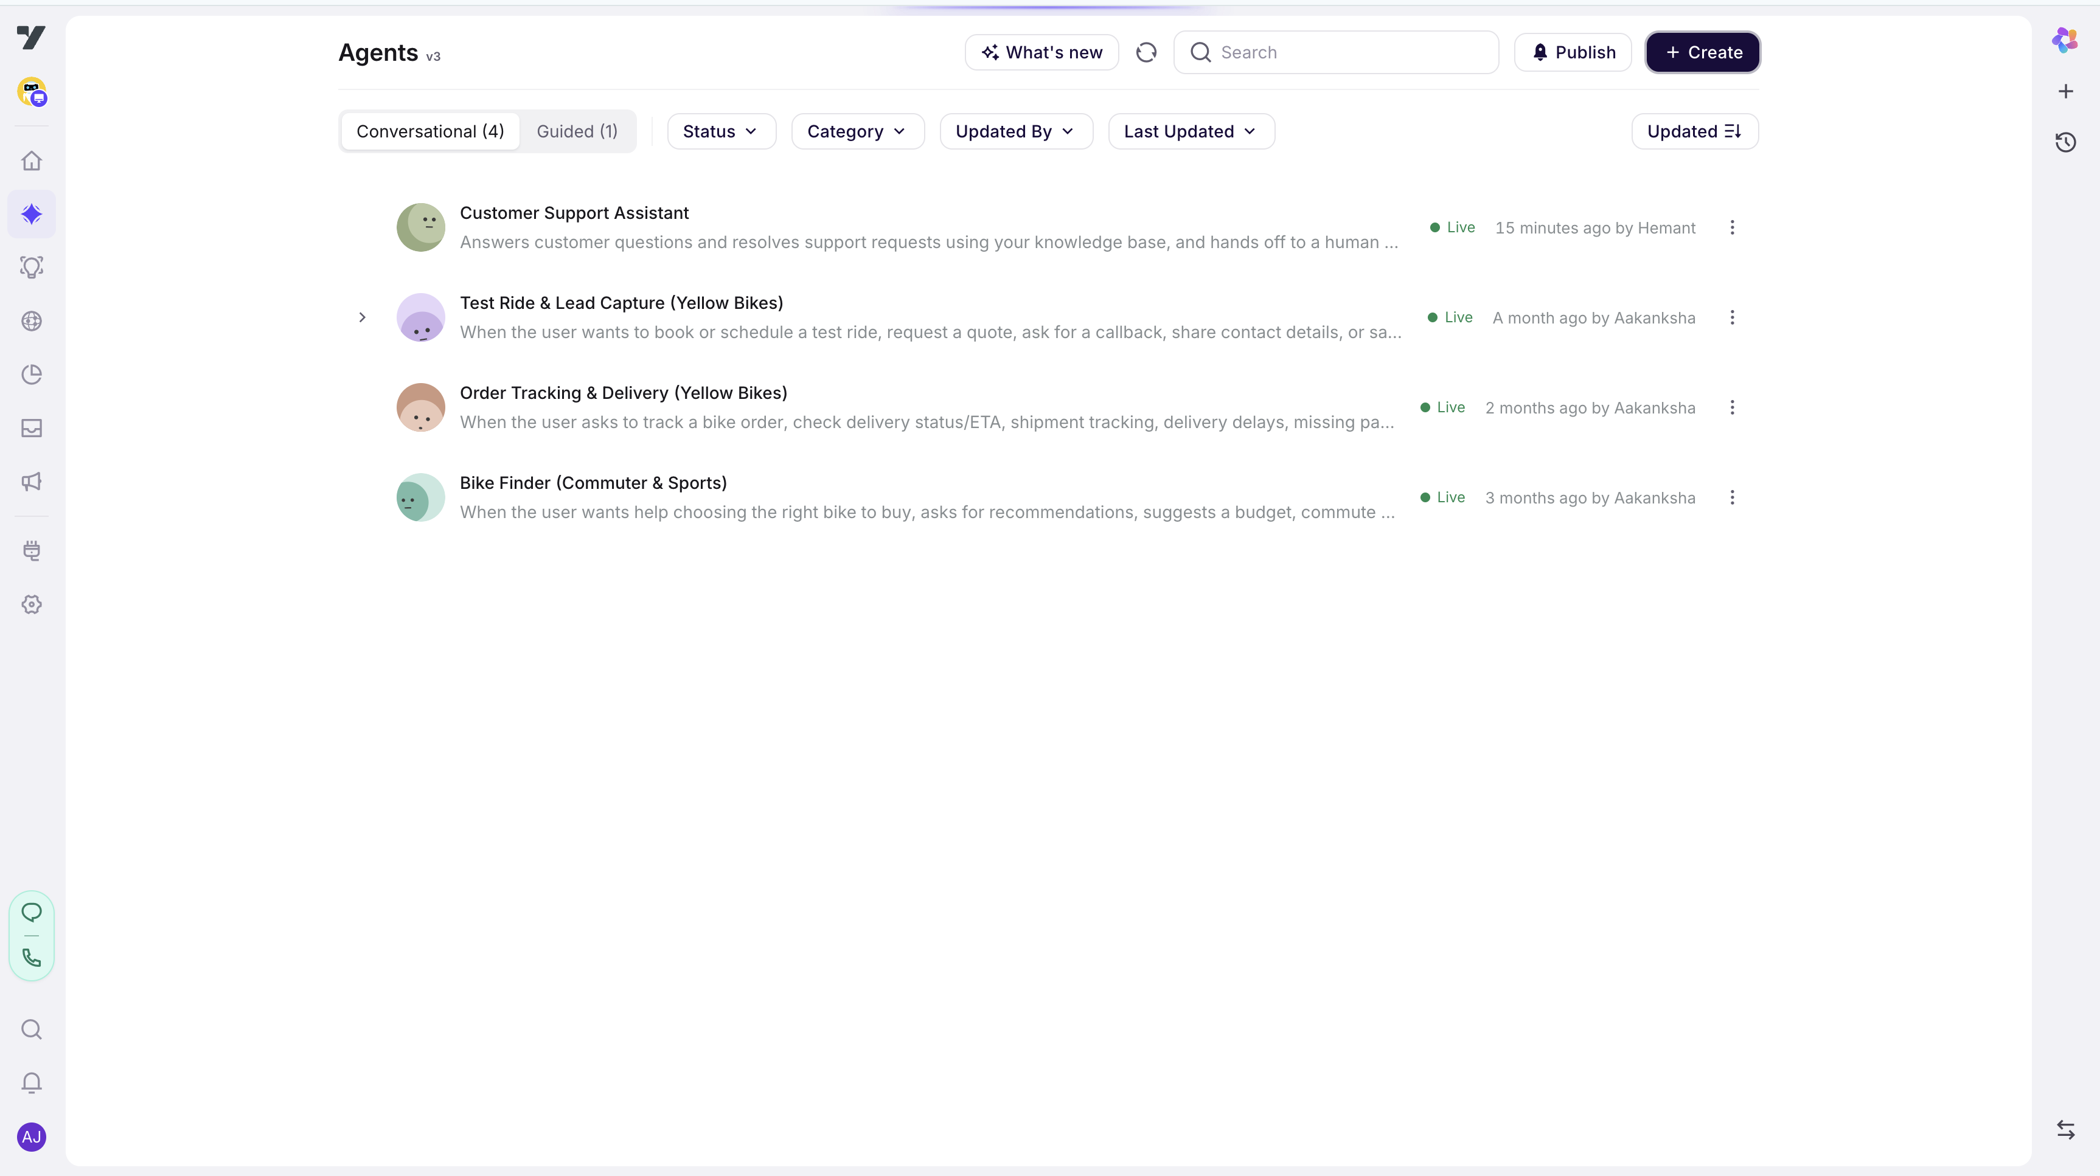This screenshot has width=2100, height=1176.
Task: Switch to the Conversational (4) tab
Action: tap(431, 131)
